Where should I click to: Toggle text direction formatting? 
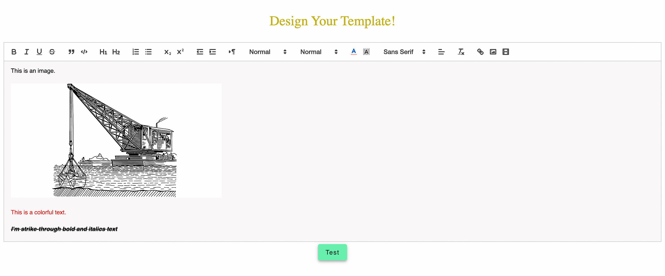click(232, 51)
